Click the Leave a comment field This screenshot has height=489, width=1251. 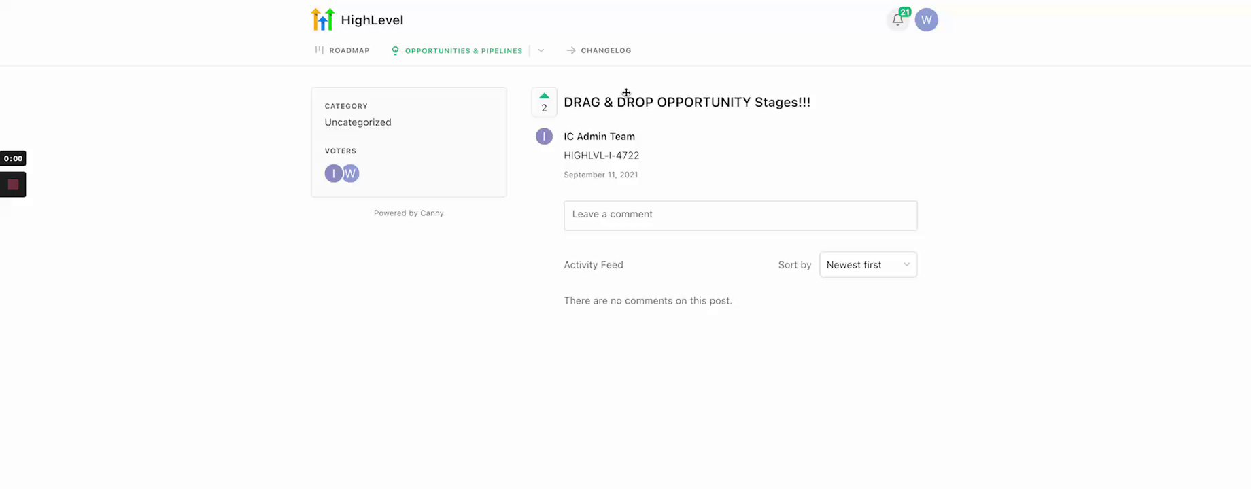[x=740, y=215]
